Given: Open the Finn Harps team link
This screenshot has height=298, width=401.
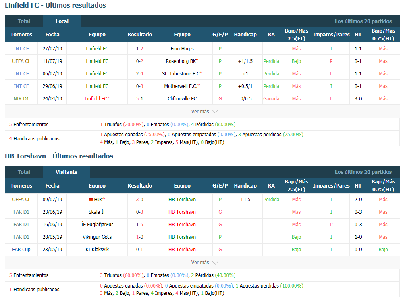Looking at the screenshot, I should [182, 49].
